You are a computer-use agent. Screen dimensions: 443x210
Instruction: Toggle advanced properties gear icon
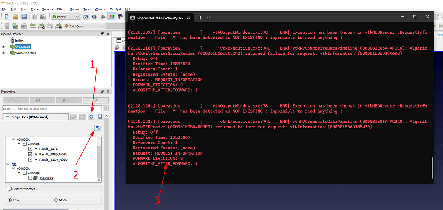click(106, 108)
